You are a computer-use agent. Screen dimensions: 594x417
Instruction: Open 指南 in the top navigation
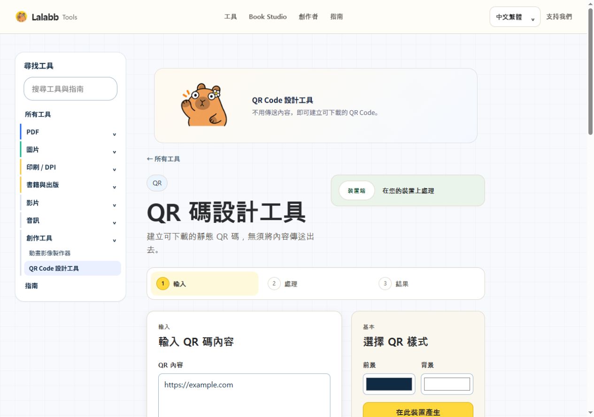click(336, 16)
